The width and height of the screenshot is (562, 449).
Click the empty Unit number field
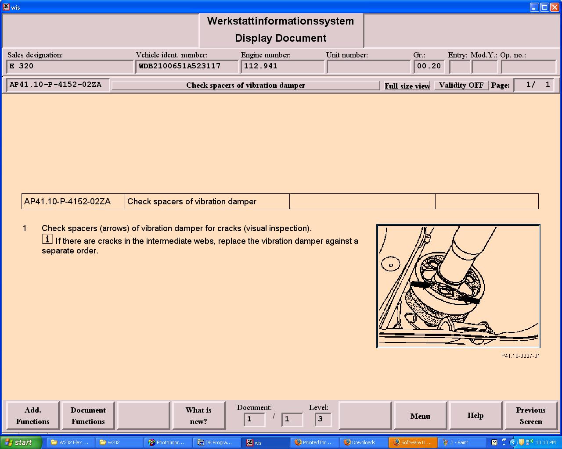coord(368,67)
